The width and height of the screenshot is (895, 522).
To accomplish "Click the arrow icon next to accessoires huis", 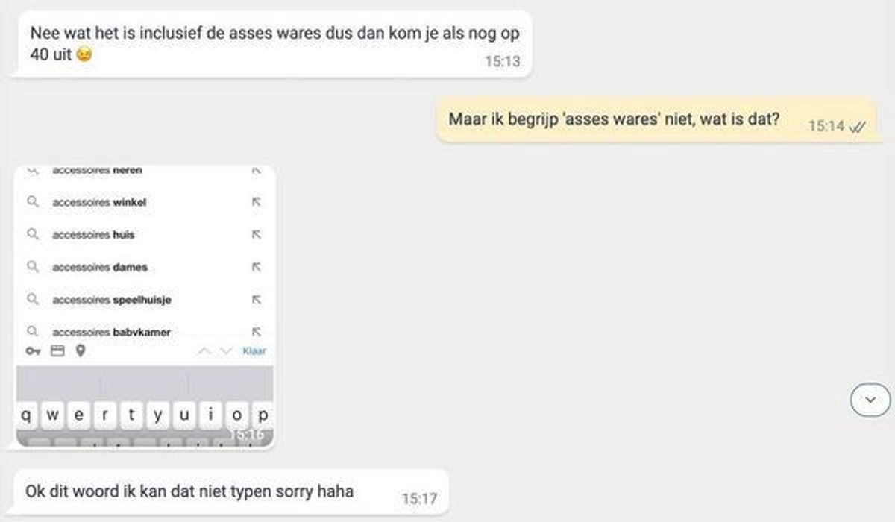I will coord(256,234).
